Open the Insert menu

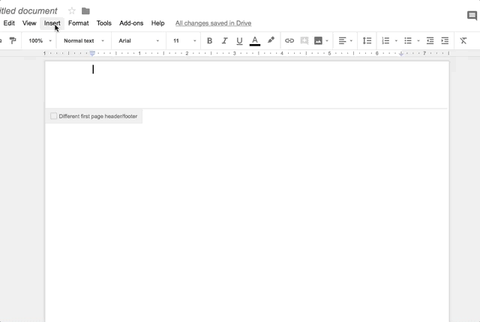52,23
